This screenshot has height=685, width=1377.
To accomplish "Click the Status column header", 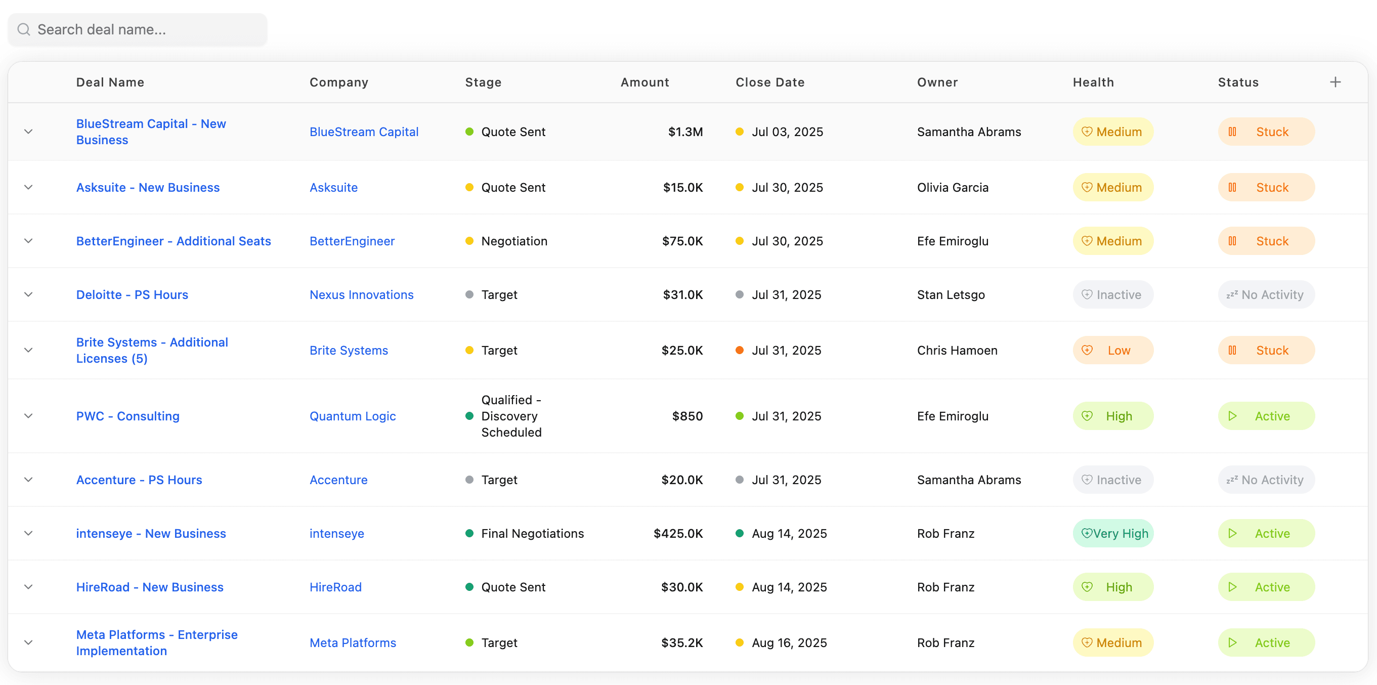I will point(1238,82).
